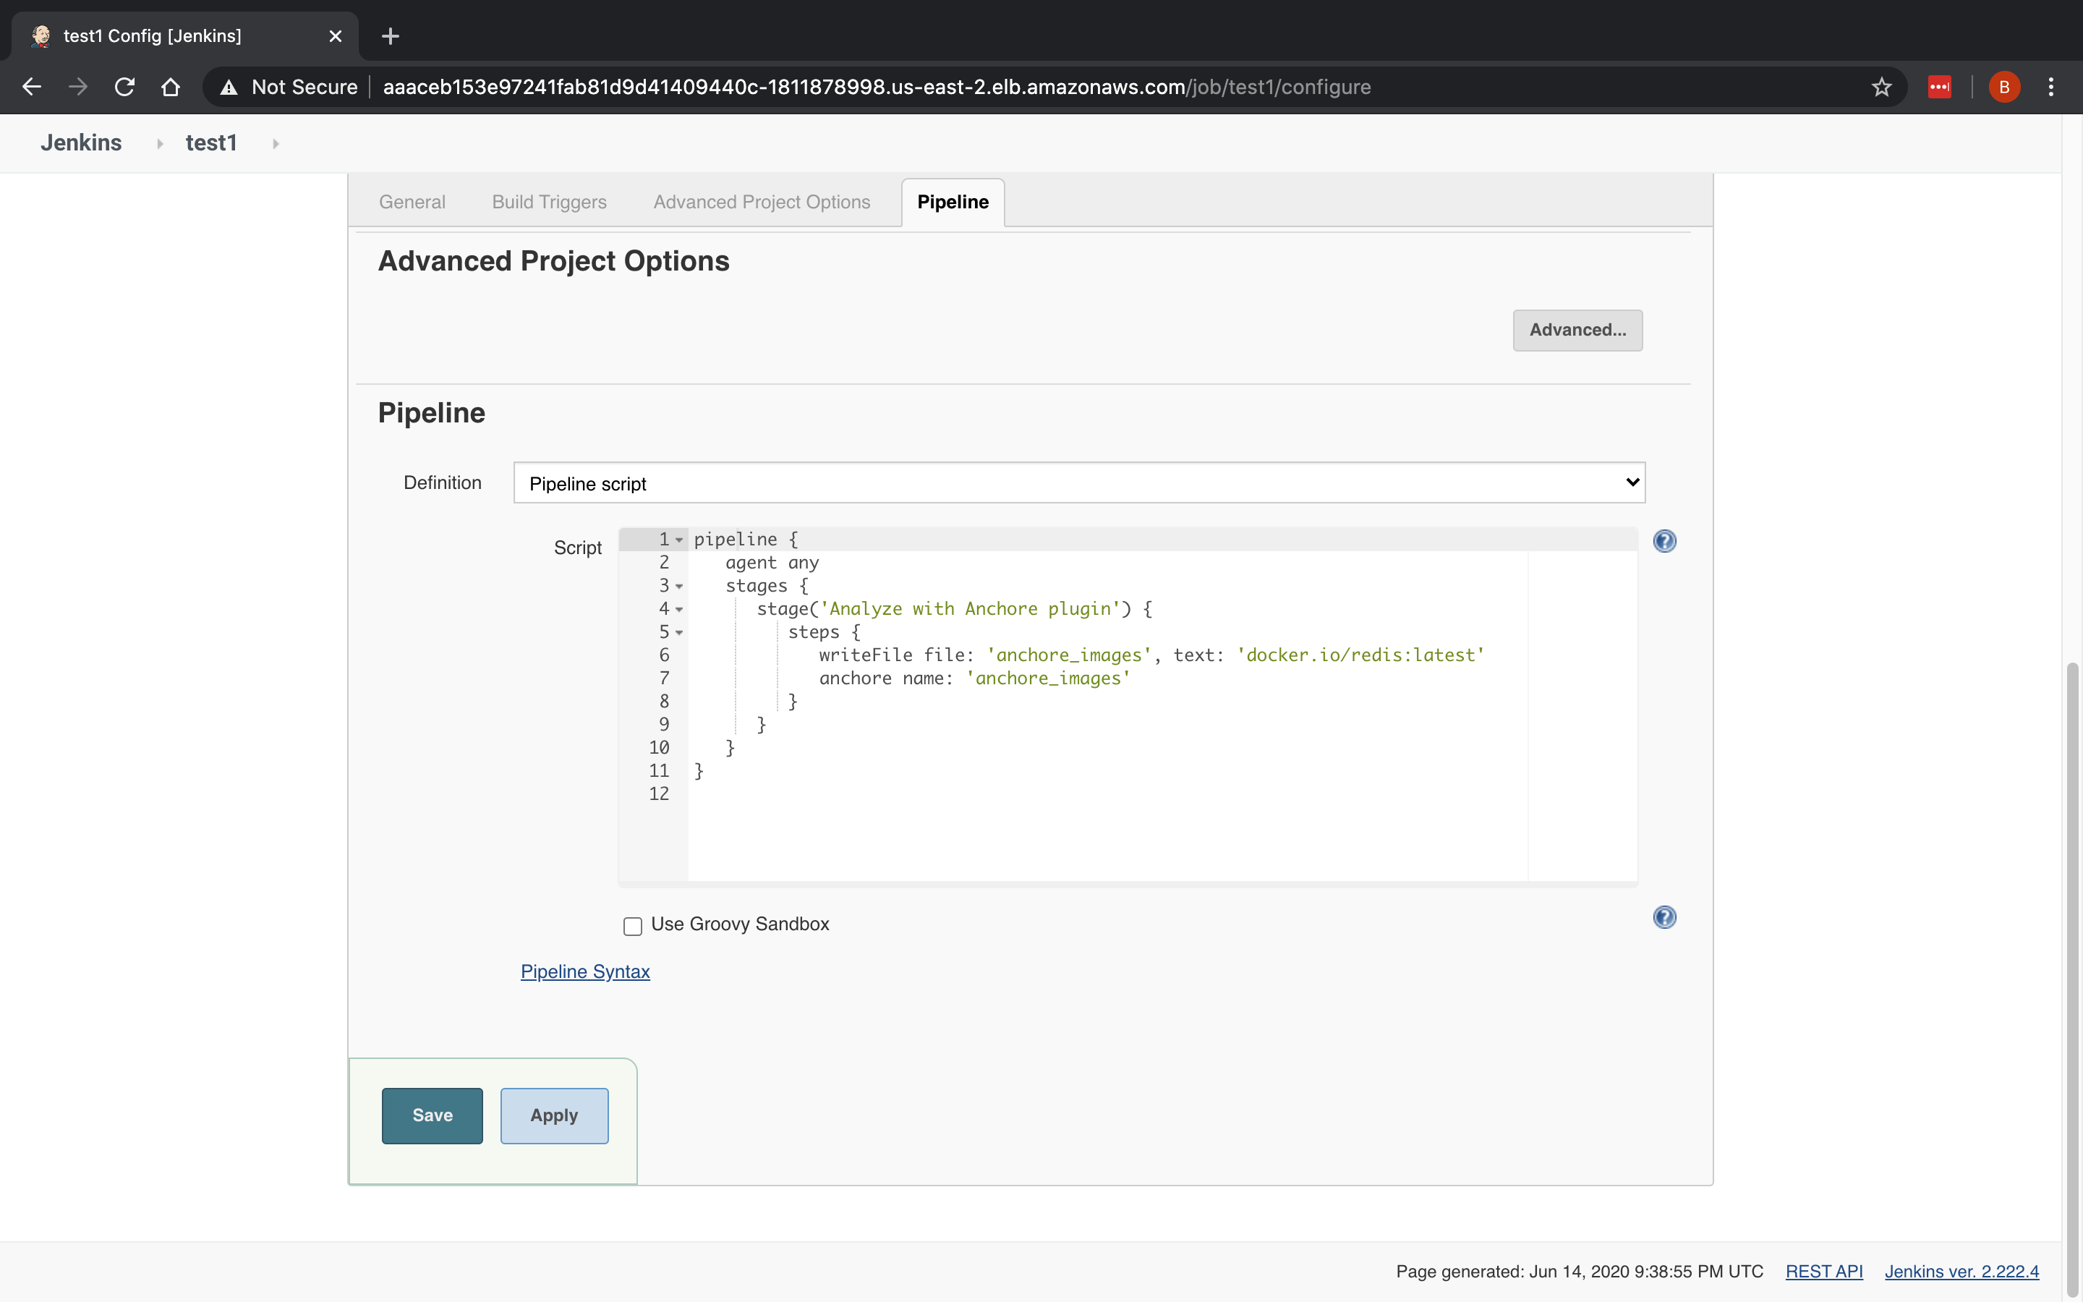Go to Jenkins breadcrumb link

81,143
